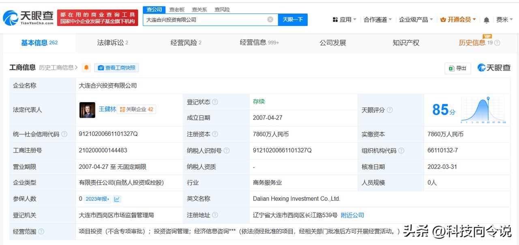The width and height of the screenshot is (519, 245).
Task: Clear the search box with X icon
Action: [270, 19]
